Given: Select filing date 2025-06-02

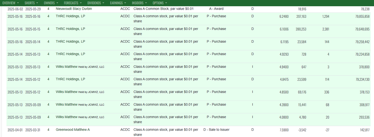Looking at the screenshot, I should pos(15,9).
